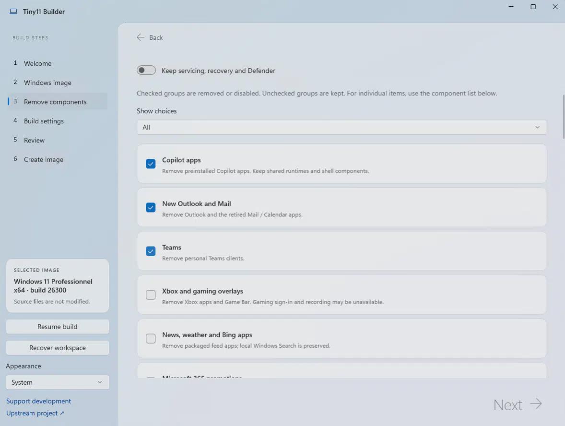This screenshot has height=426, width=565.
Task: Click the Teams card description text
Action: [203, 259]
